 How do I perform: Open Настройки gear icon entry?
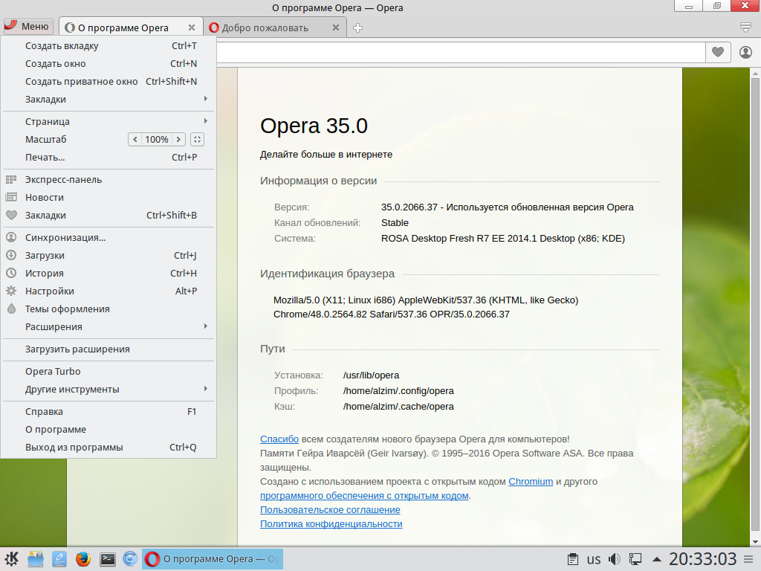click(109, 291)
